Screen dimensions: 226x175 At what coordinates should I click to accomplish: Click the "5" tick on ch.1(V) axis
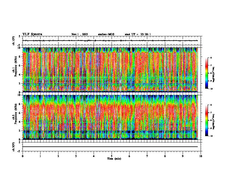coord(19,36)
